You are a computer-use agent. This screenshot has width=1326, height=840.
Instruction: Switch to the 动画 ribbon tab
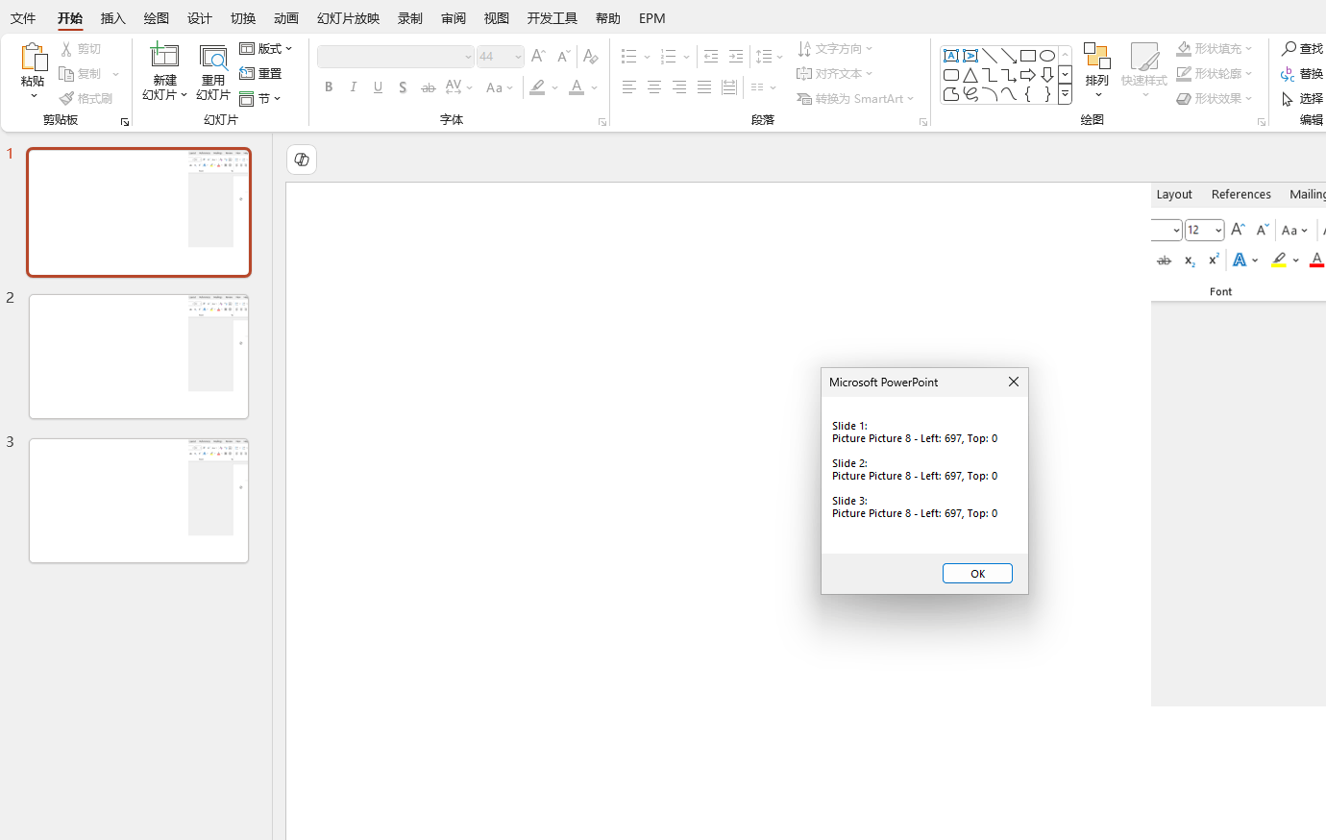pos(286,18)
